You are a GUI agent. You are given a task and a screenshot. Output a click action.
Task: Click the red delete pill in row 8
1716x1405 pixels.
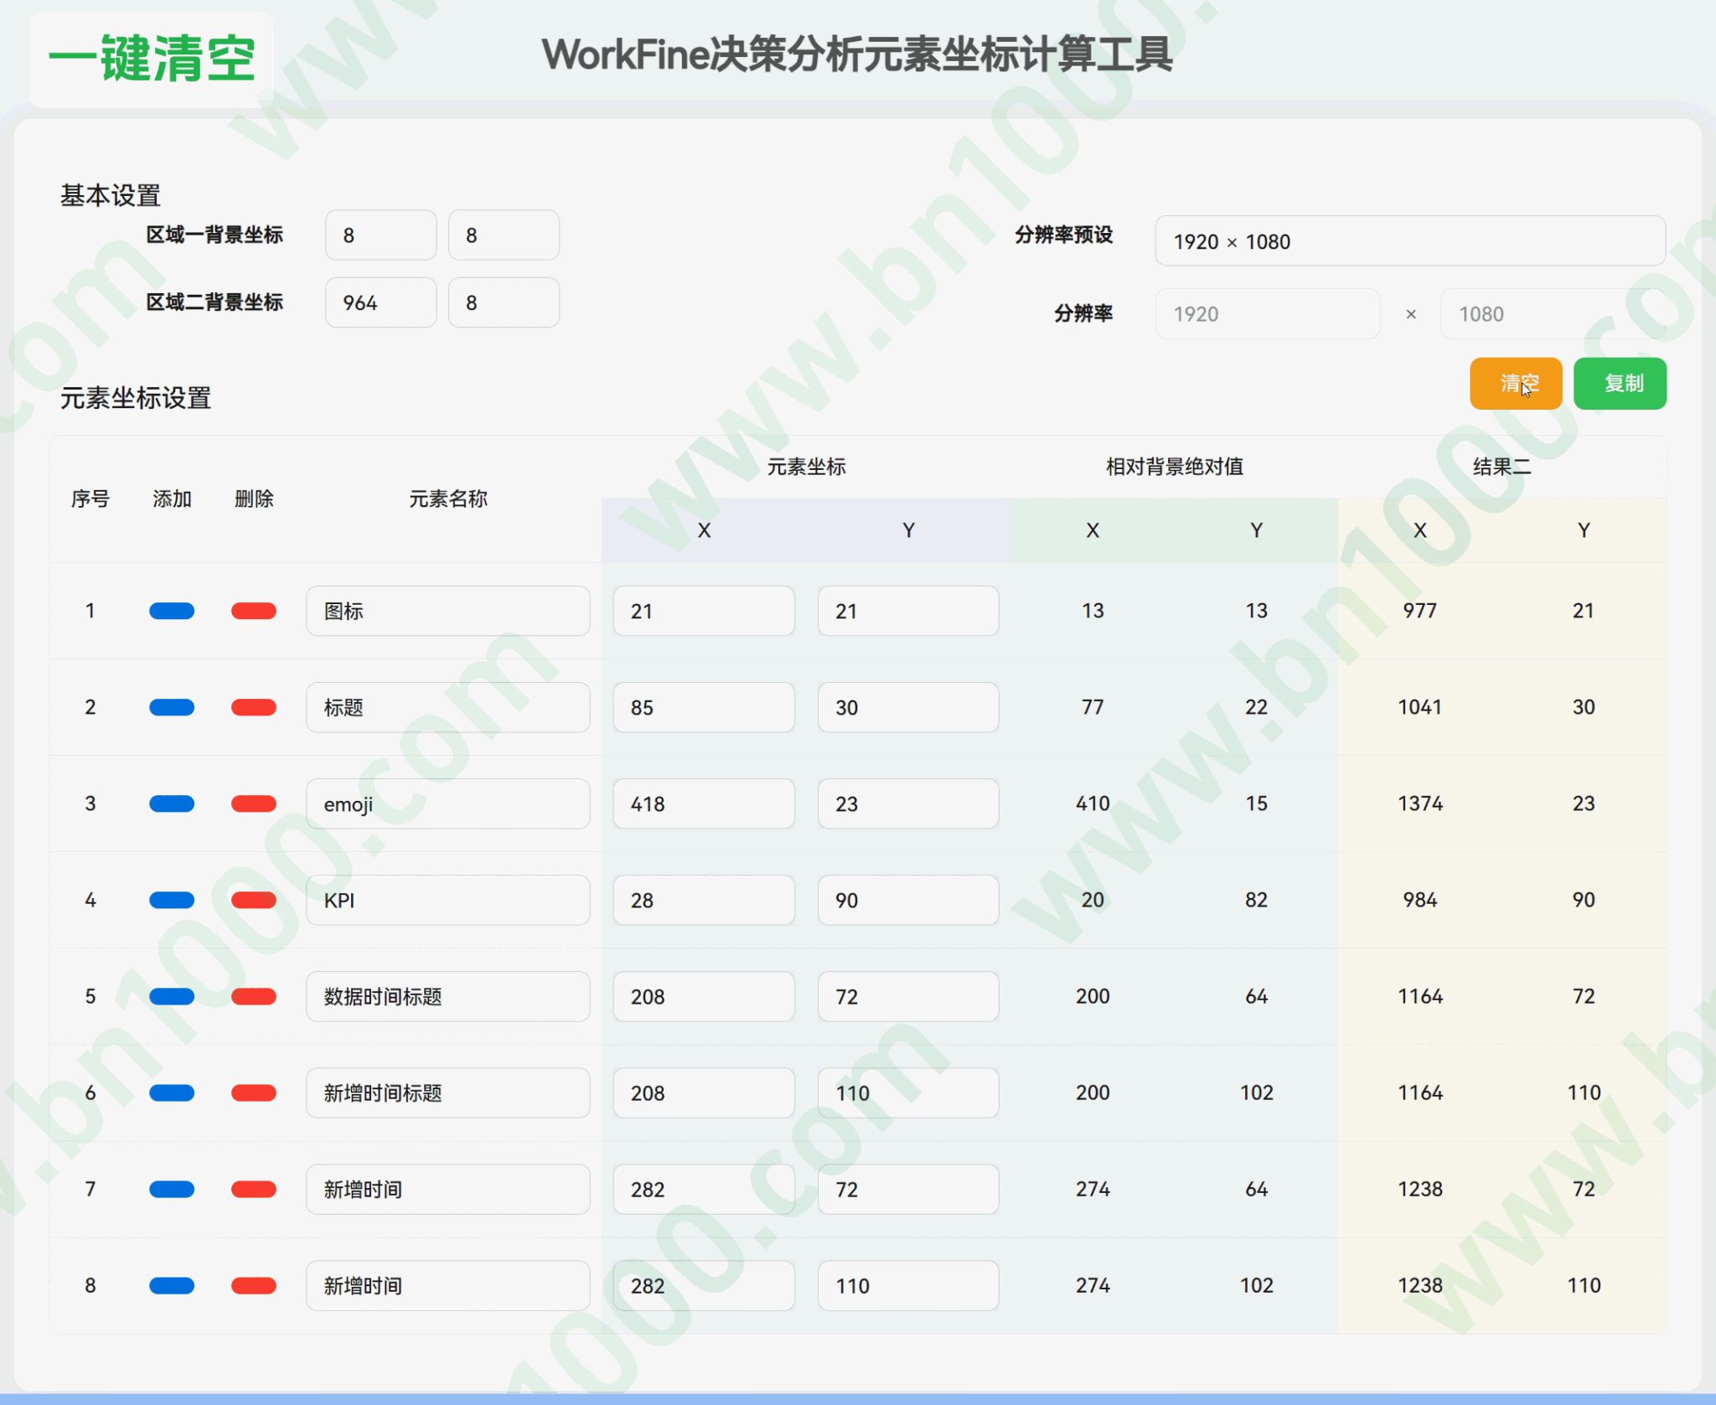point(254,1285)
